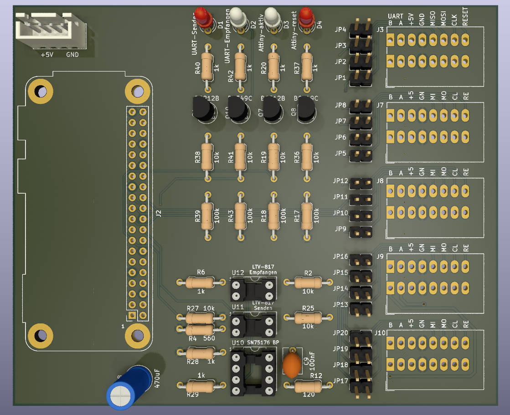Select the J7 reference label
Image resolution: width=510 pixels, height=415 pixels.
pos(380,105)
